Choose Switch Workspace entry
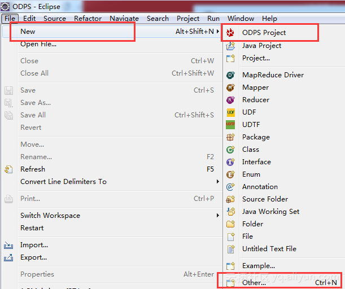Image resolution: width=345 pixels, height=289 pixels. tap(50, 215)
